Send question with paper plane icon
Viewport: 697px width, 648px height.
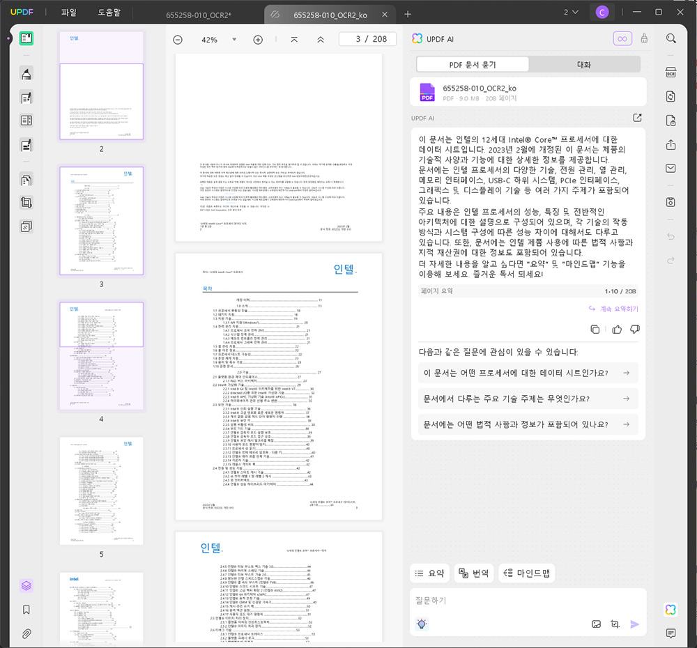tap(635, 624)
